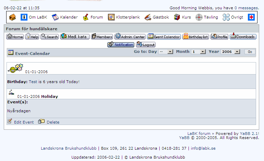Click the Go button
This screenshot has width=264, height=161.
(250, 52)
